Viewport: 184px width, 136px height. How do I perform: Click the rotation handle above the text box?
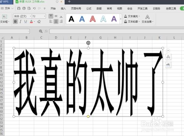88,43
